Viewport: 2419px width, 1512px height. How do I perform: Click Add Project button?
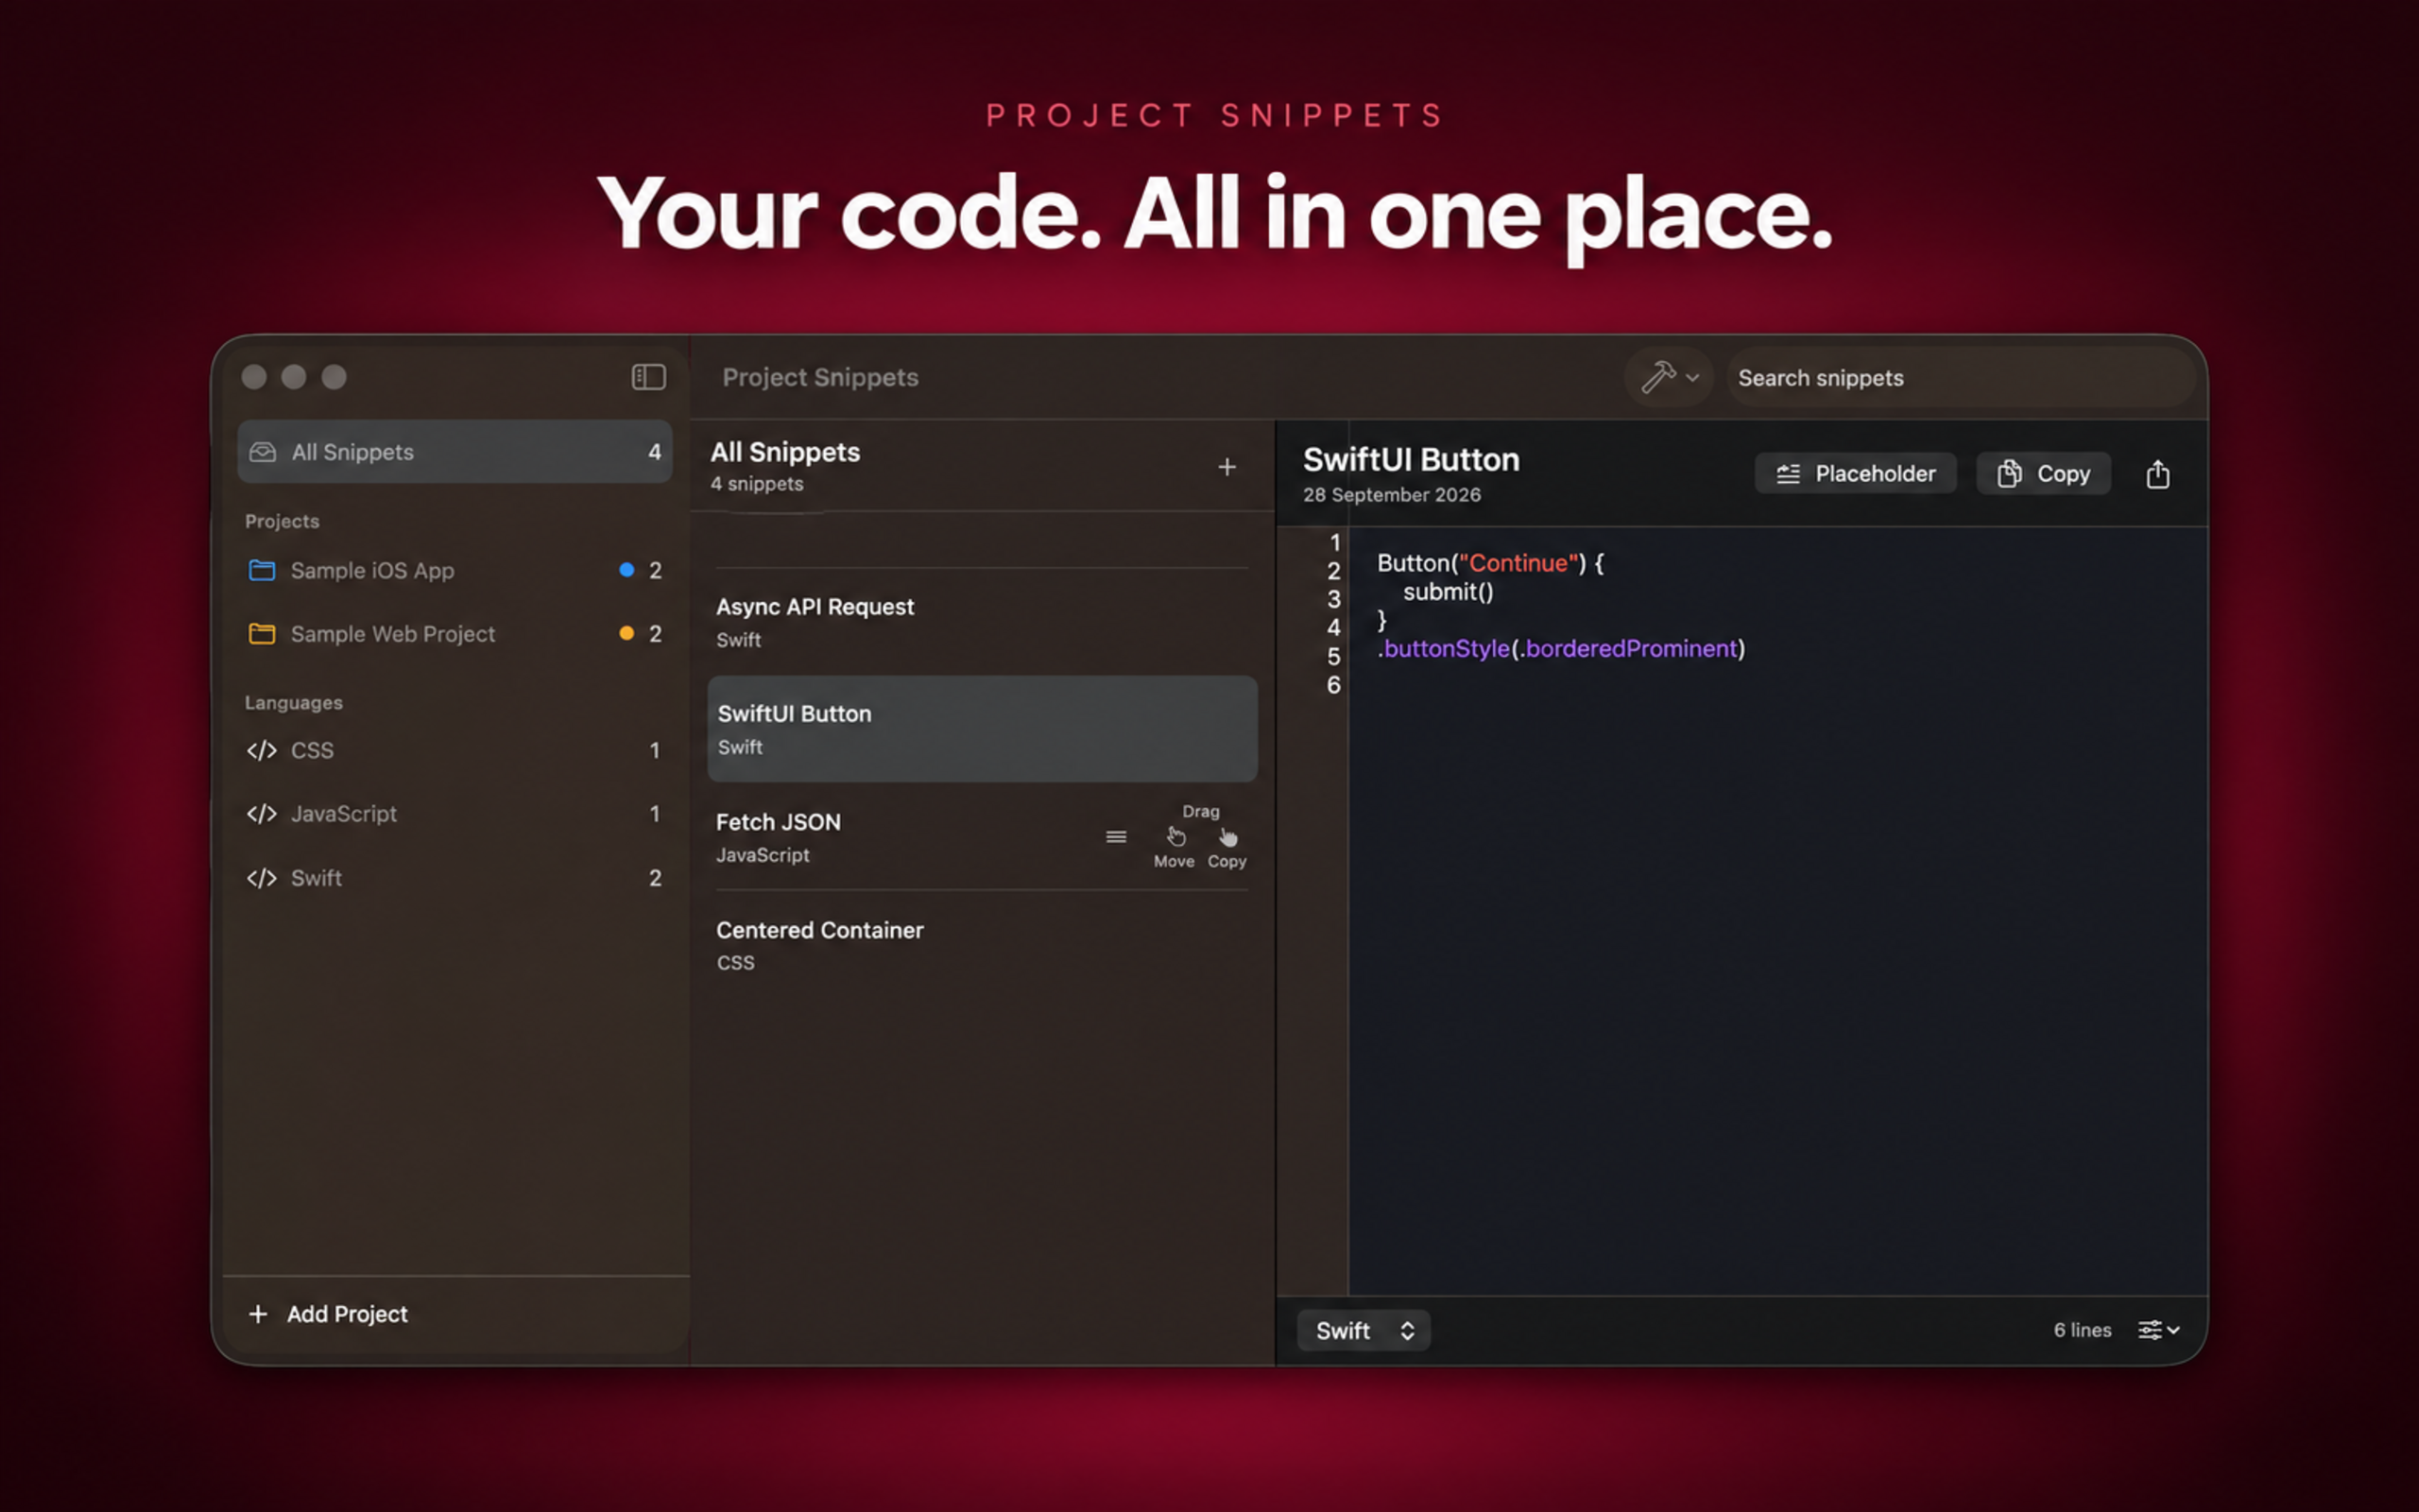pyautogui.click(x=328, y=1314)
